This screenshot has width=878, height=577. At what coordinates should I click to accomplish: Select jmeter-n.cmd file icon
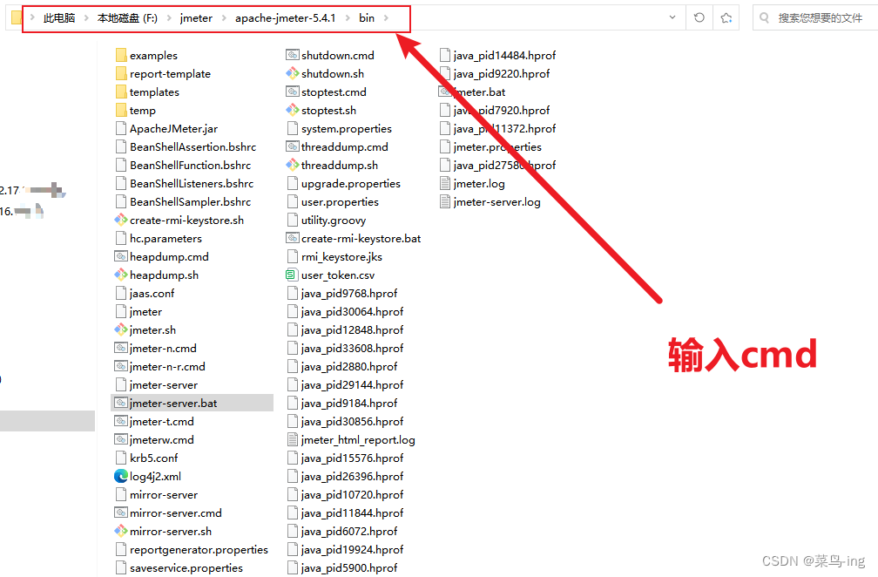(x=120, y=348)
